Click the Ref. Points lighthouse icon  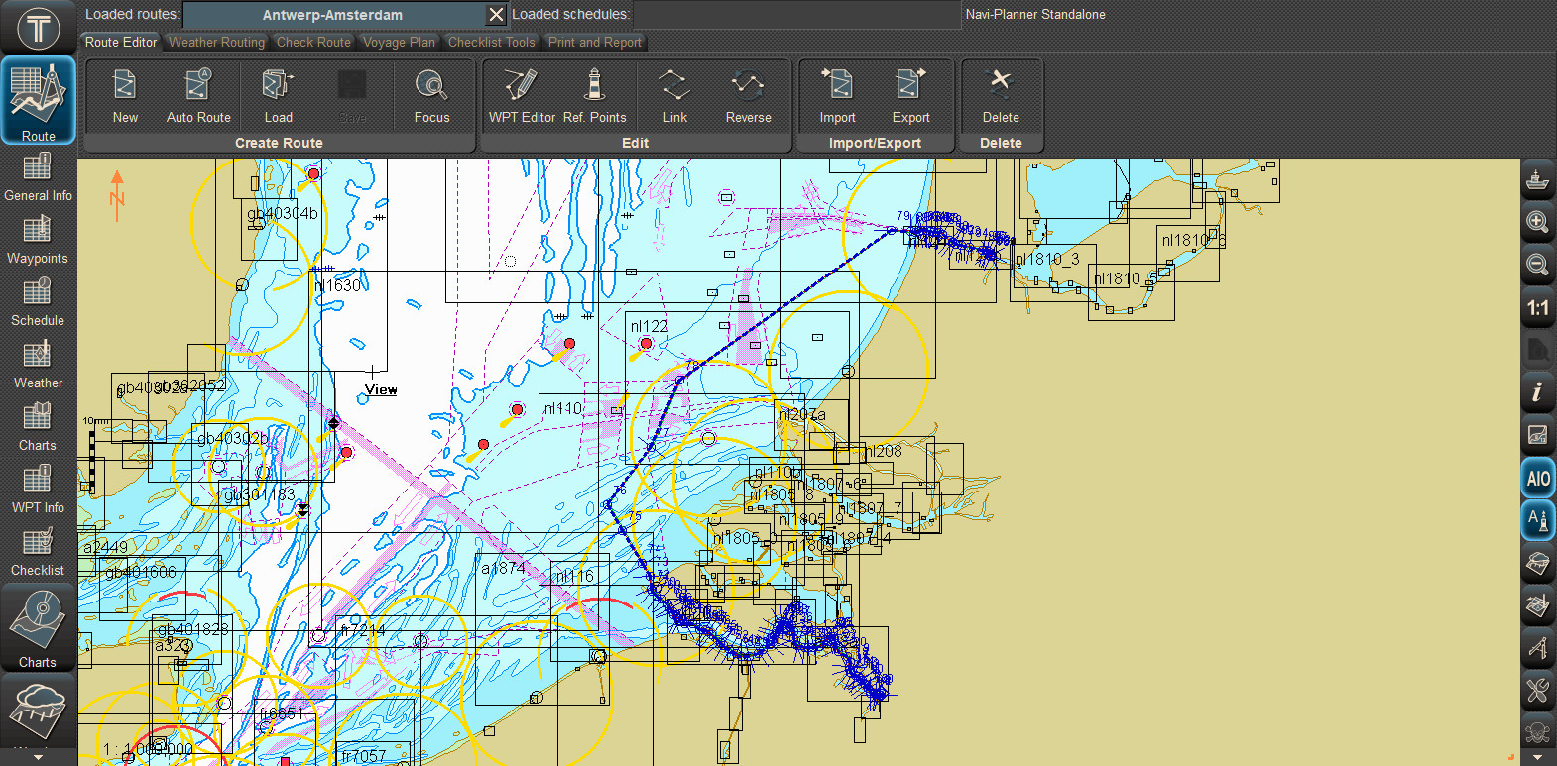pos(595,86)
